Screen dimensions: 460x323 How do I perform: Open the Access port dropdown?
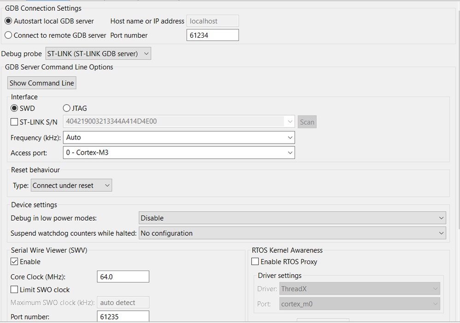tap(179, 152)
